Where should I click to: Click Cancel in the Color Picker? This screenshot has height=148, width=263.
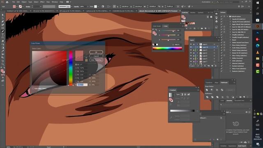(x=96, y=56)
